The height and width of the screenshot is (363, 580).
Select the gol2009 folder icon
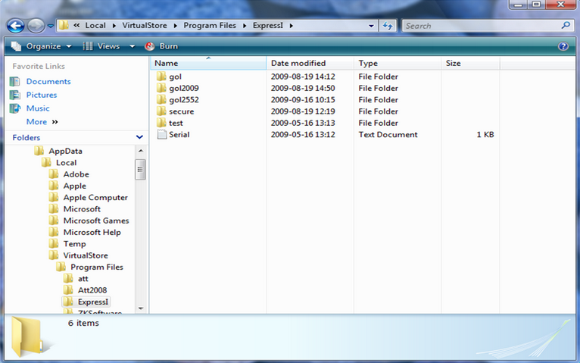161,88
